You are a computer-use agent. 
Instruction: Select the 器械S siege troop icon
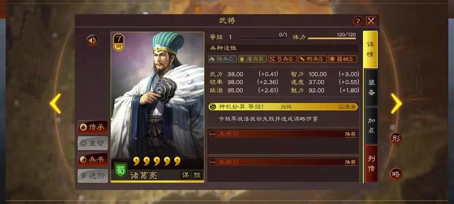tap(343, 59)
